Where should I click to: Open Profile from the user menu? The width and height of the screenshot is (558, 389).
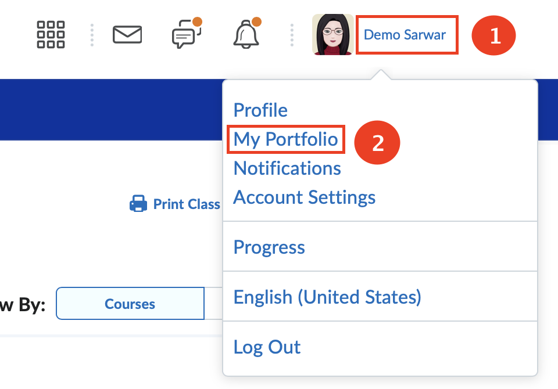click(260, 110)
